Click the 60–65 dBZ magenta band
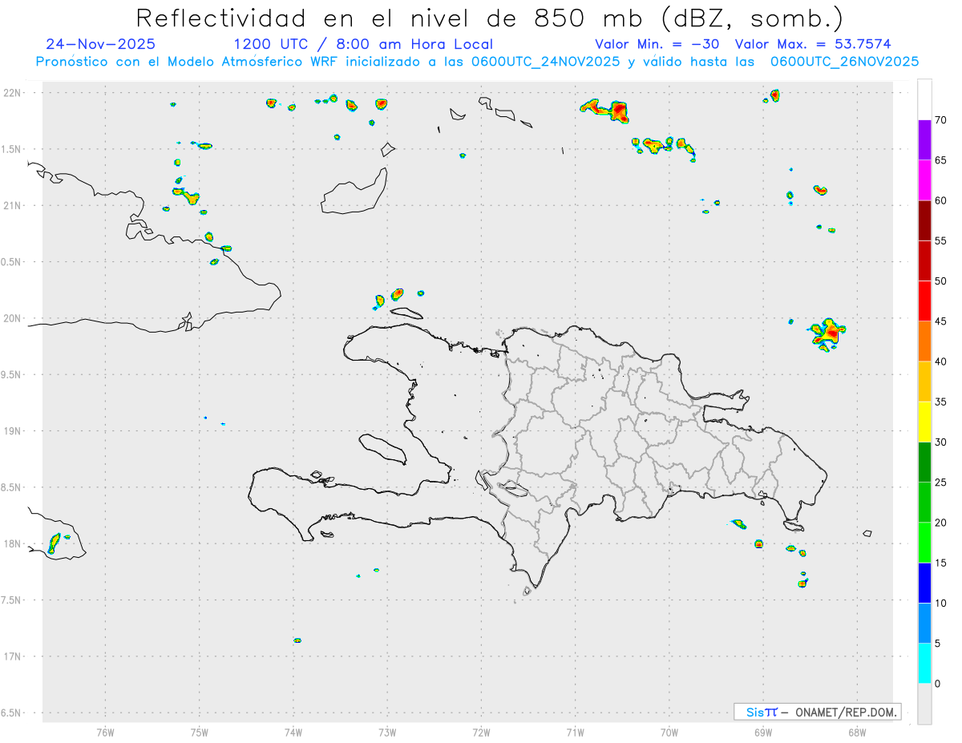Screen dimensions: 962x743 [924, 180]
